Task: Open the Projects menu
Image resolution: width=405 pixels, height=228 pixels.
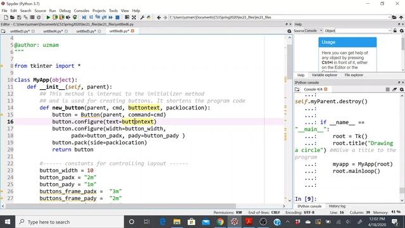Action: point(99,11)
